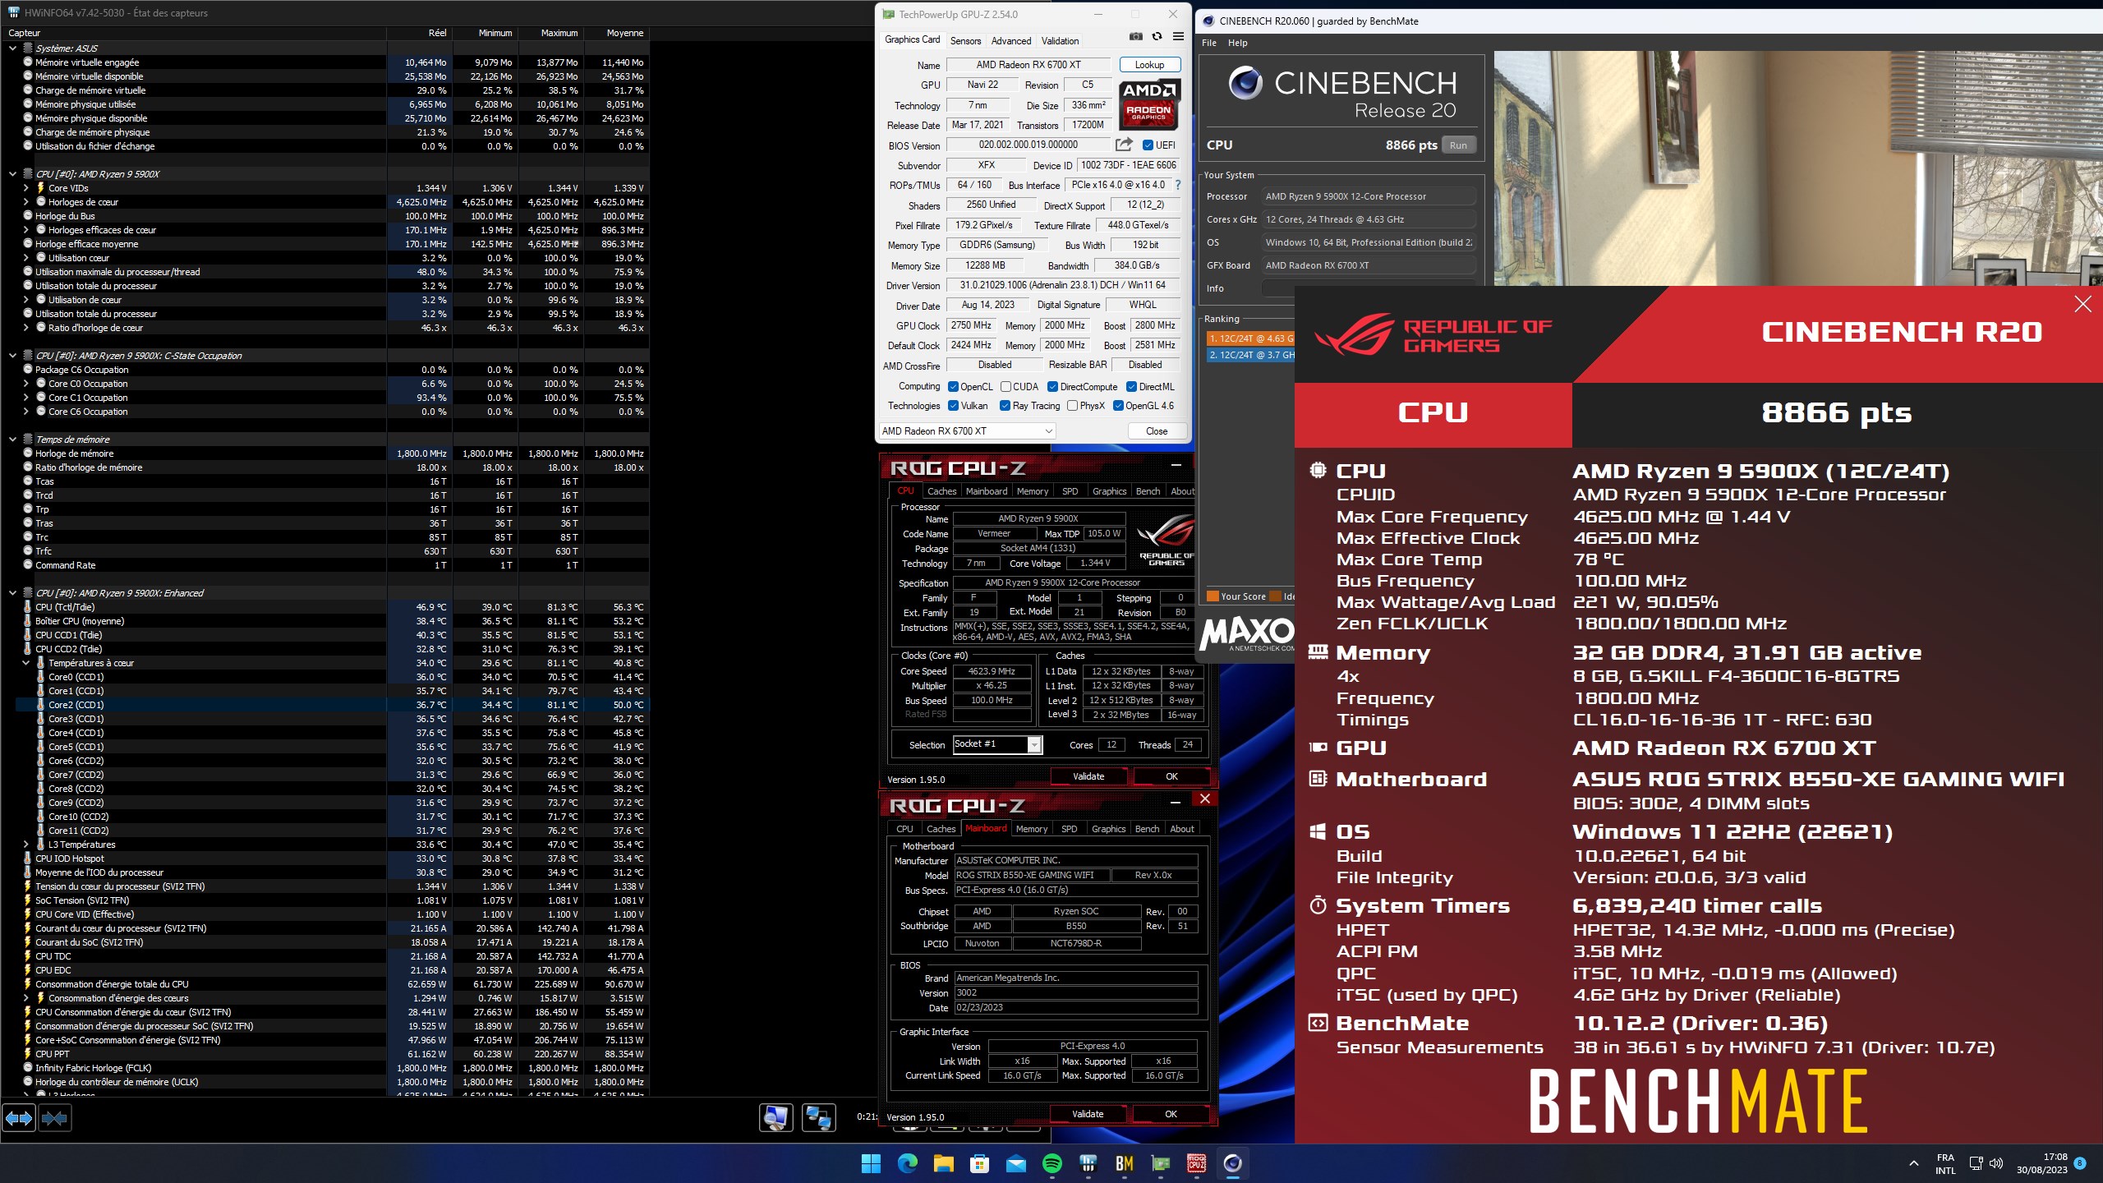Toggle the PhysX checkbox
The height and width of the screenshot is (1183, 2103).
click(1072, 406)
